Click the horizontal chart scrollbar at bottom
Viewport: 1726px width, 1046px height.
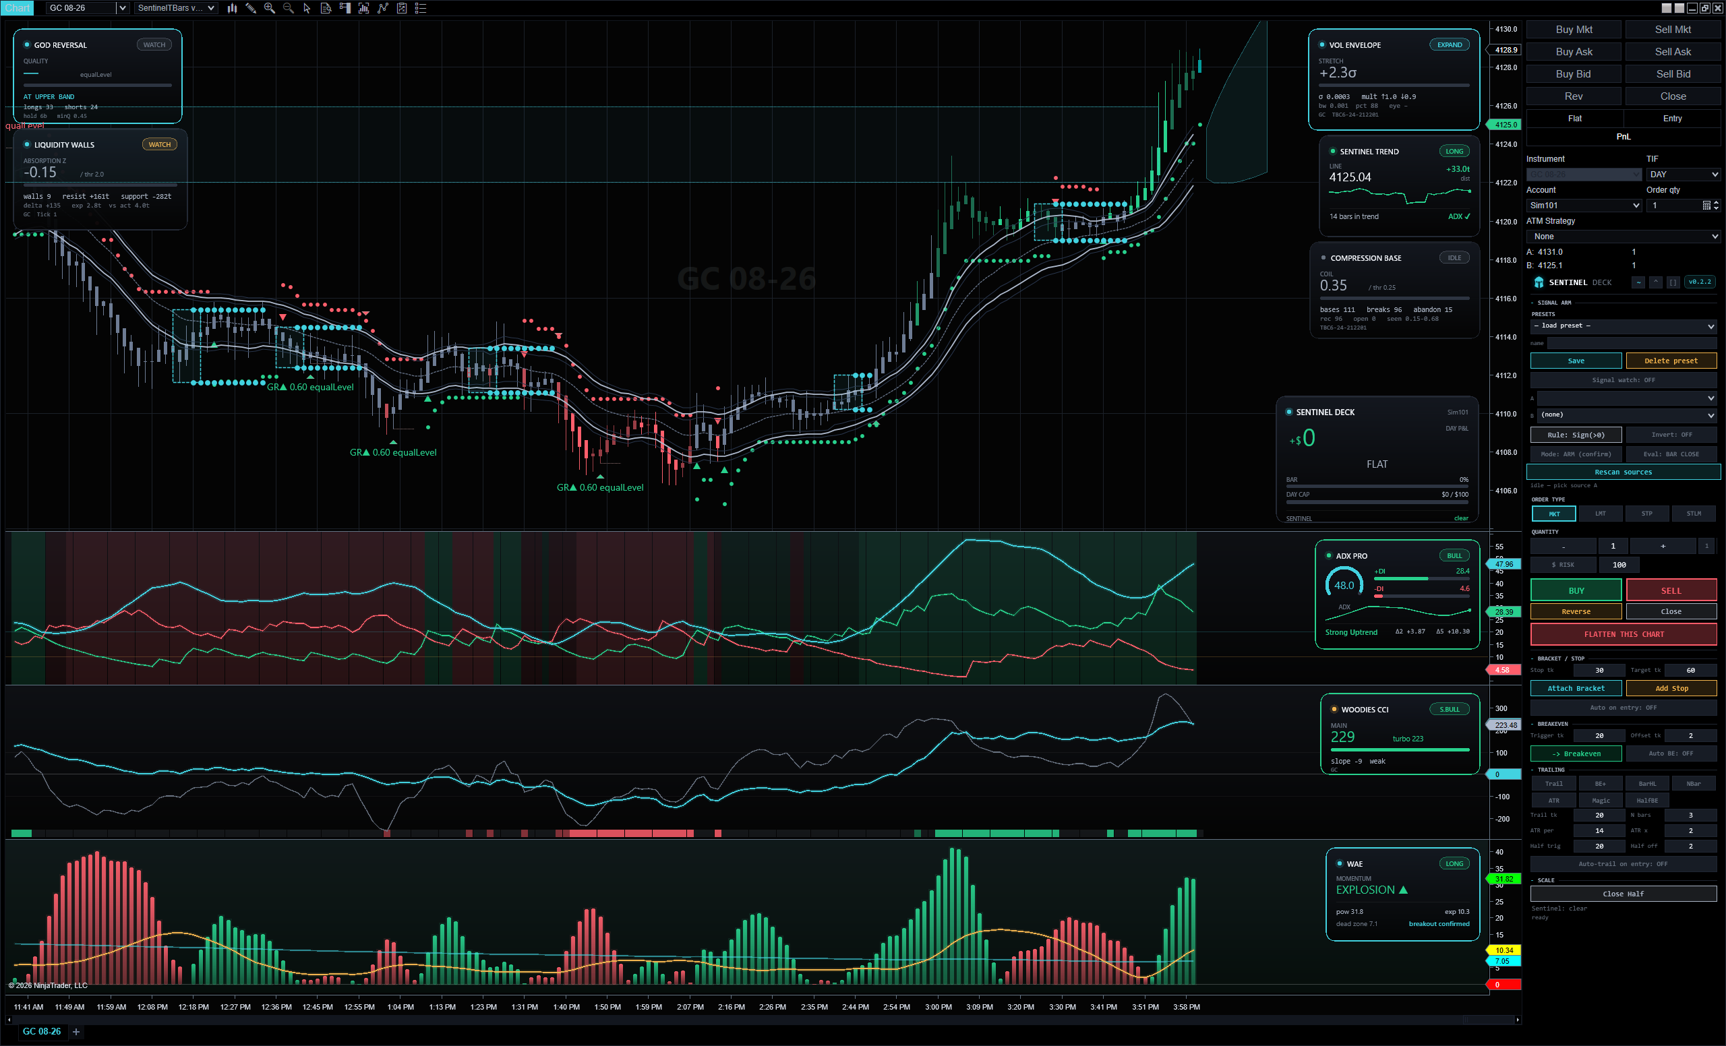(x=762, y=1020)
